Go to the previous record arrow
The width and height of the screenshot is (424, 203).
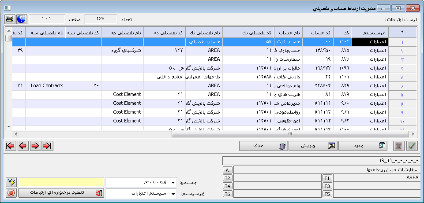23,146
